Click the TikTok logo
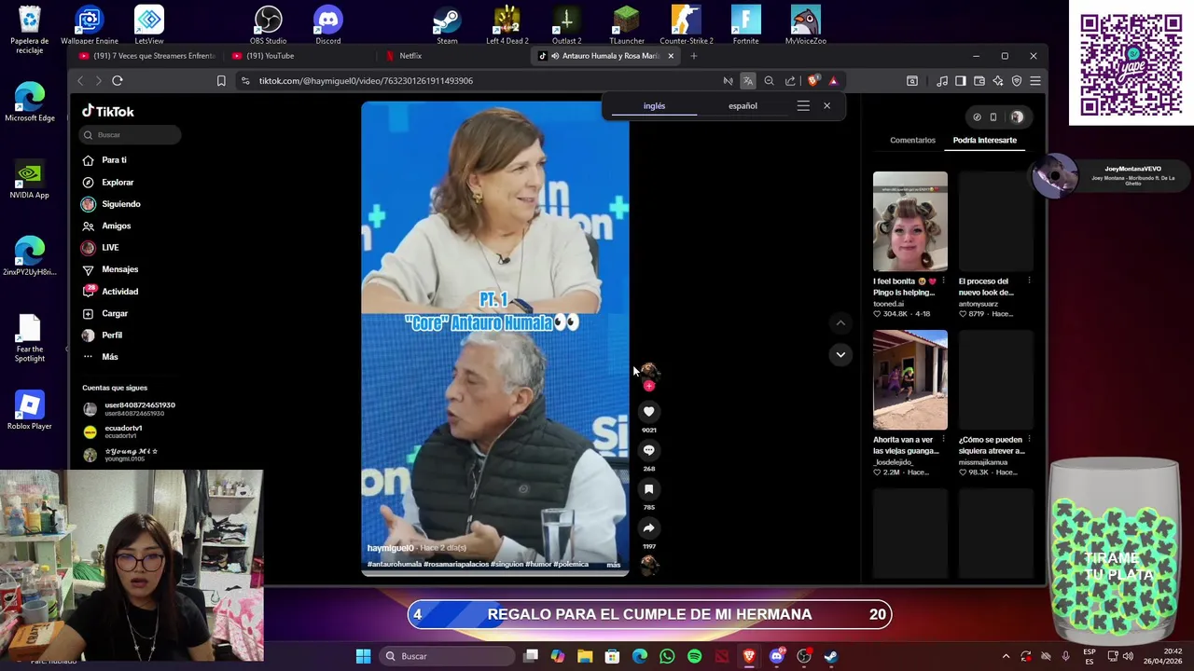Viewport: 1194px width, 671px height. click(108, 112)
